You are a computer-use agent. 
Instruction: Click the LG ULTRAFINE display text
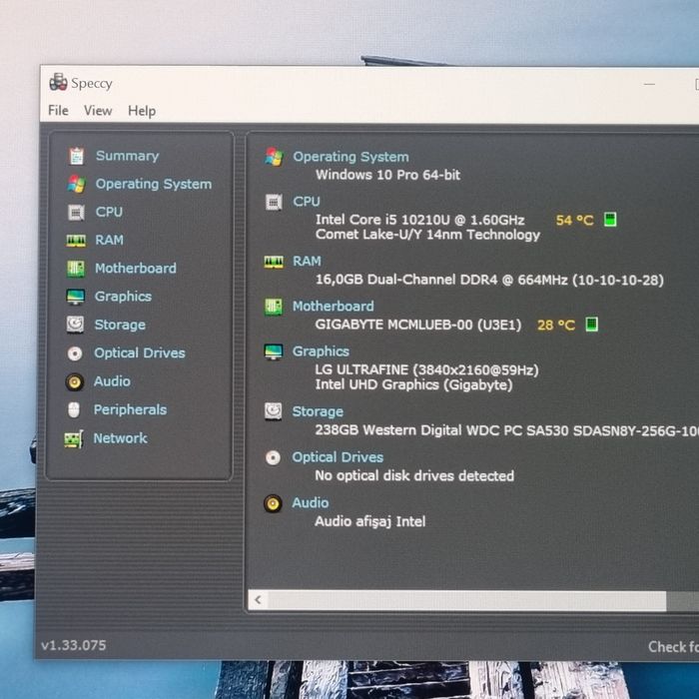(x=426, y=369)
